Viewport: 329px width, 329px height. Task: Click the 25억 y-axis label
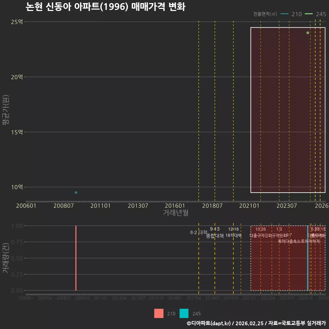(17, 22)
